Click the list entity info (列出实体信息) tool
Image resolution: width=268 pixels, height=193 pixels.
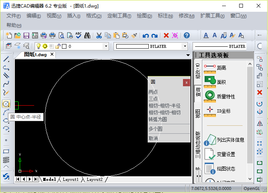[224, 140]
